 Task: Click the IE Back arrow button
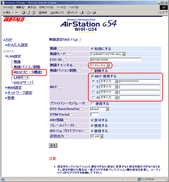click(6, 12)
